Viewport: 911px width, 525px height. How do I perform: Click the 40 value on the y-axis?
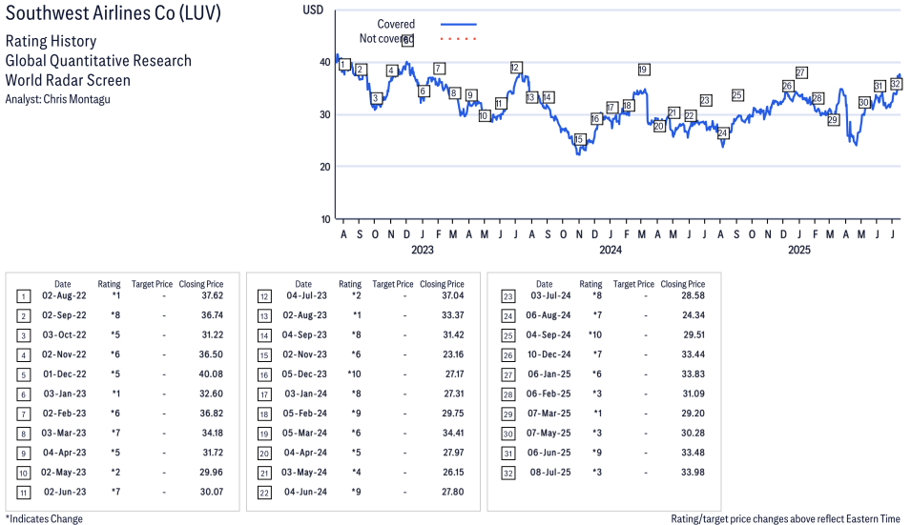325,62
